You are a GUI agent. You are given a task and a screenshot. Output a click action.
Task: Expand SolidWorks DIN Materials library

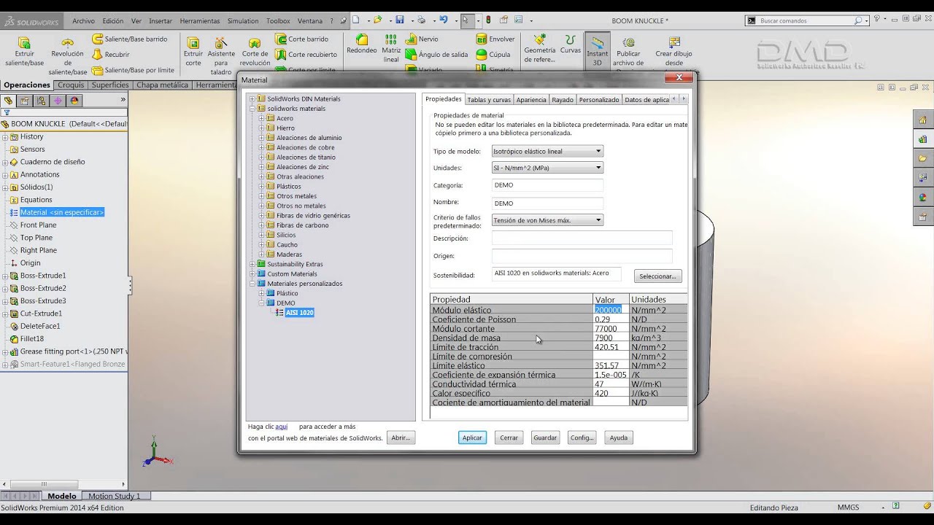tap(252, 98)
